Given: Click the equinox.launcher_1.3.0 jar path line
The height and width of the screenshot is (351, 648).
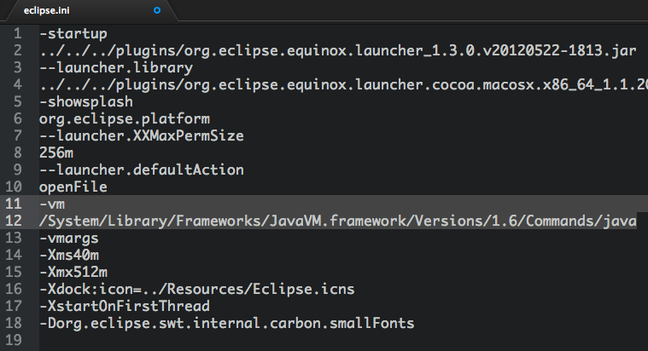Looking at the screenshot, I should click(x=337, y=51).
